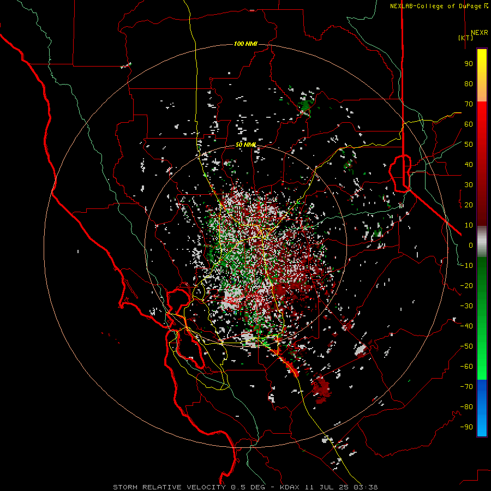
Task: Click the NEXLAB-College of DuPage credit text
Action: [439, 6]
